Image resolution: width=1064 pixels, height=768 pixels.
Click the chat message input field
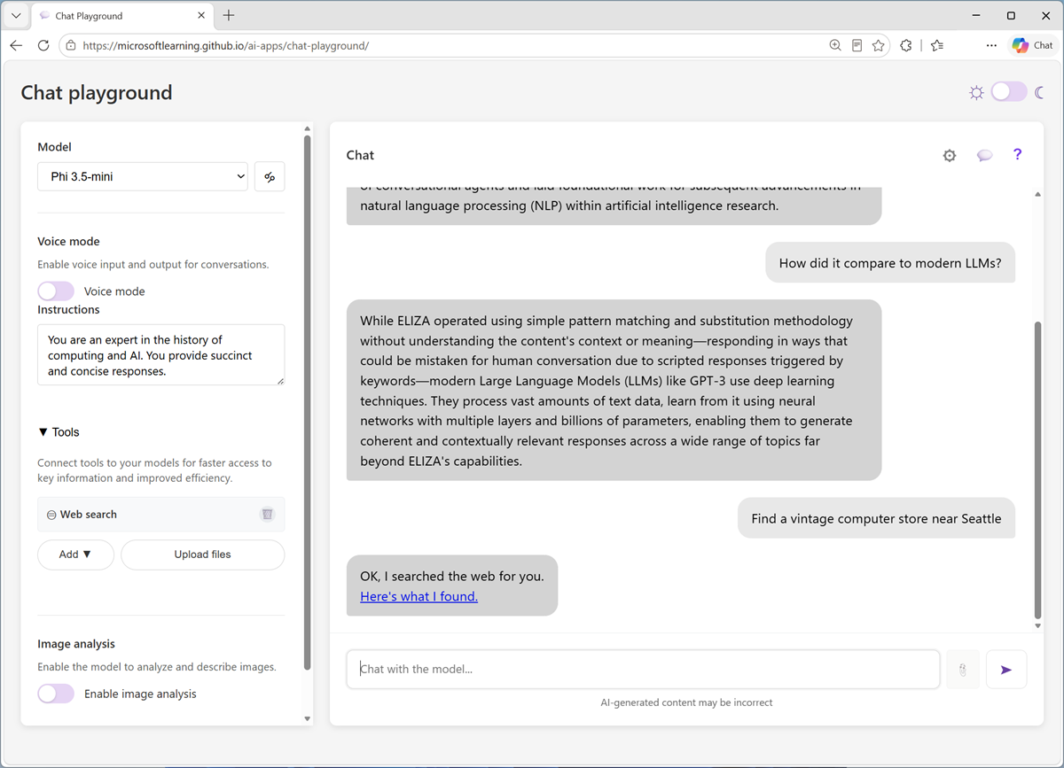pos(643,670)
